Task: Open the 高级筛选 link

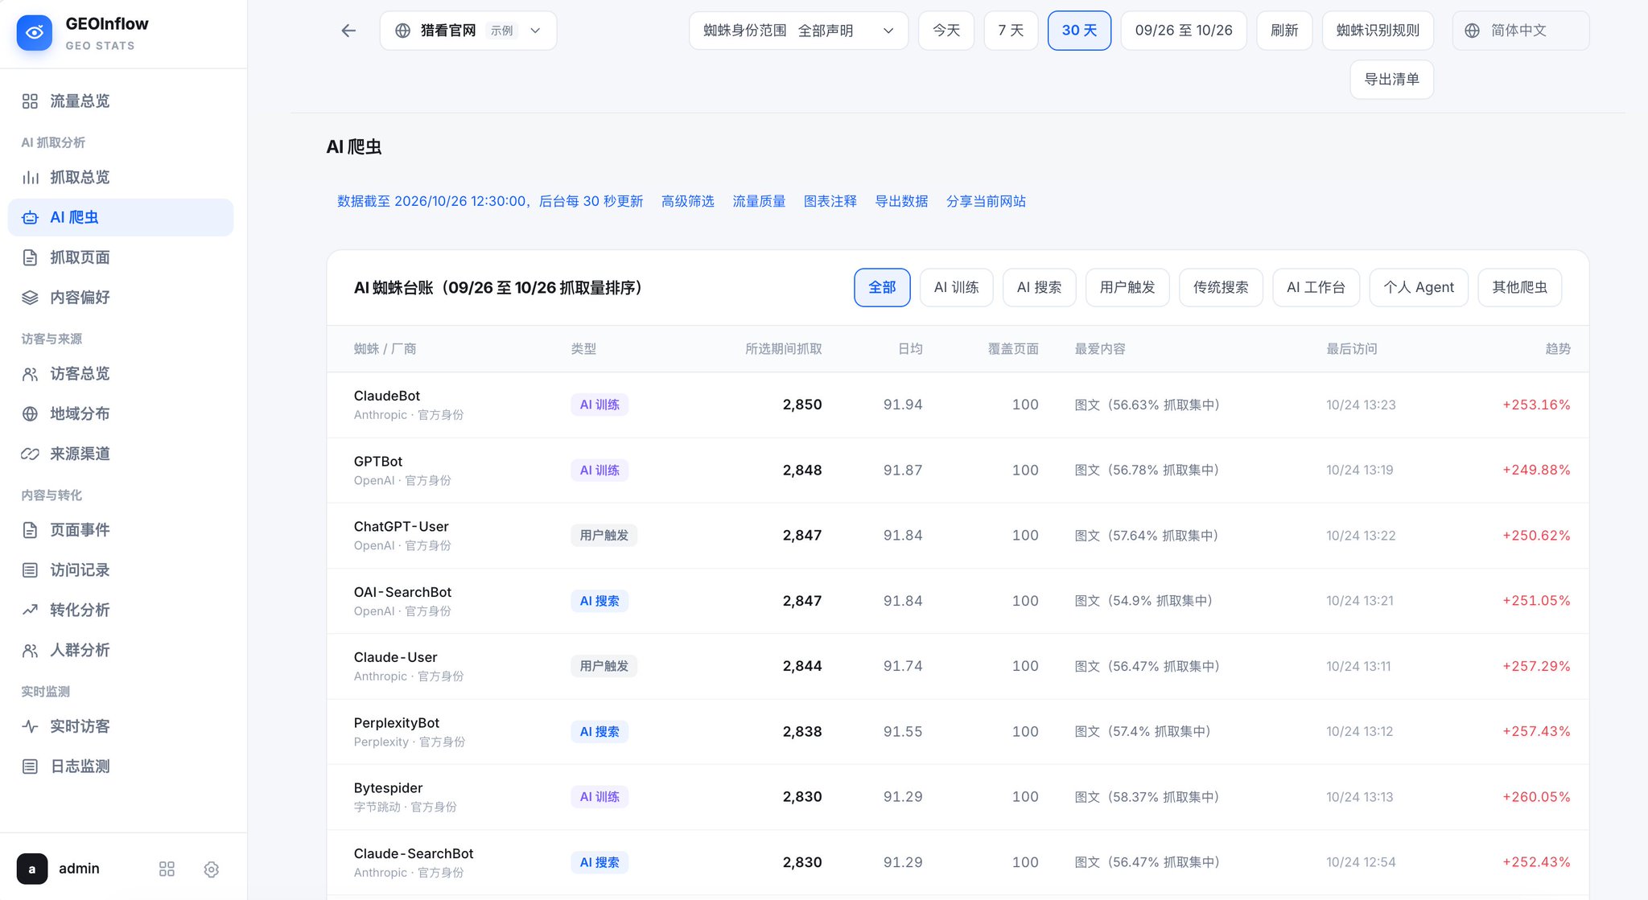Action: 687,201
